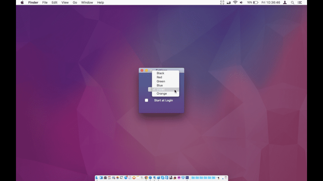Open the volume control in menu bar

tap(241, 3)
